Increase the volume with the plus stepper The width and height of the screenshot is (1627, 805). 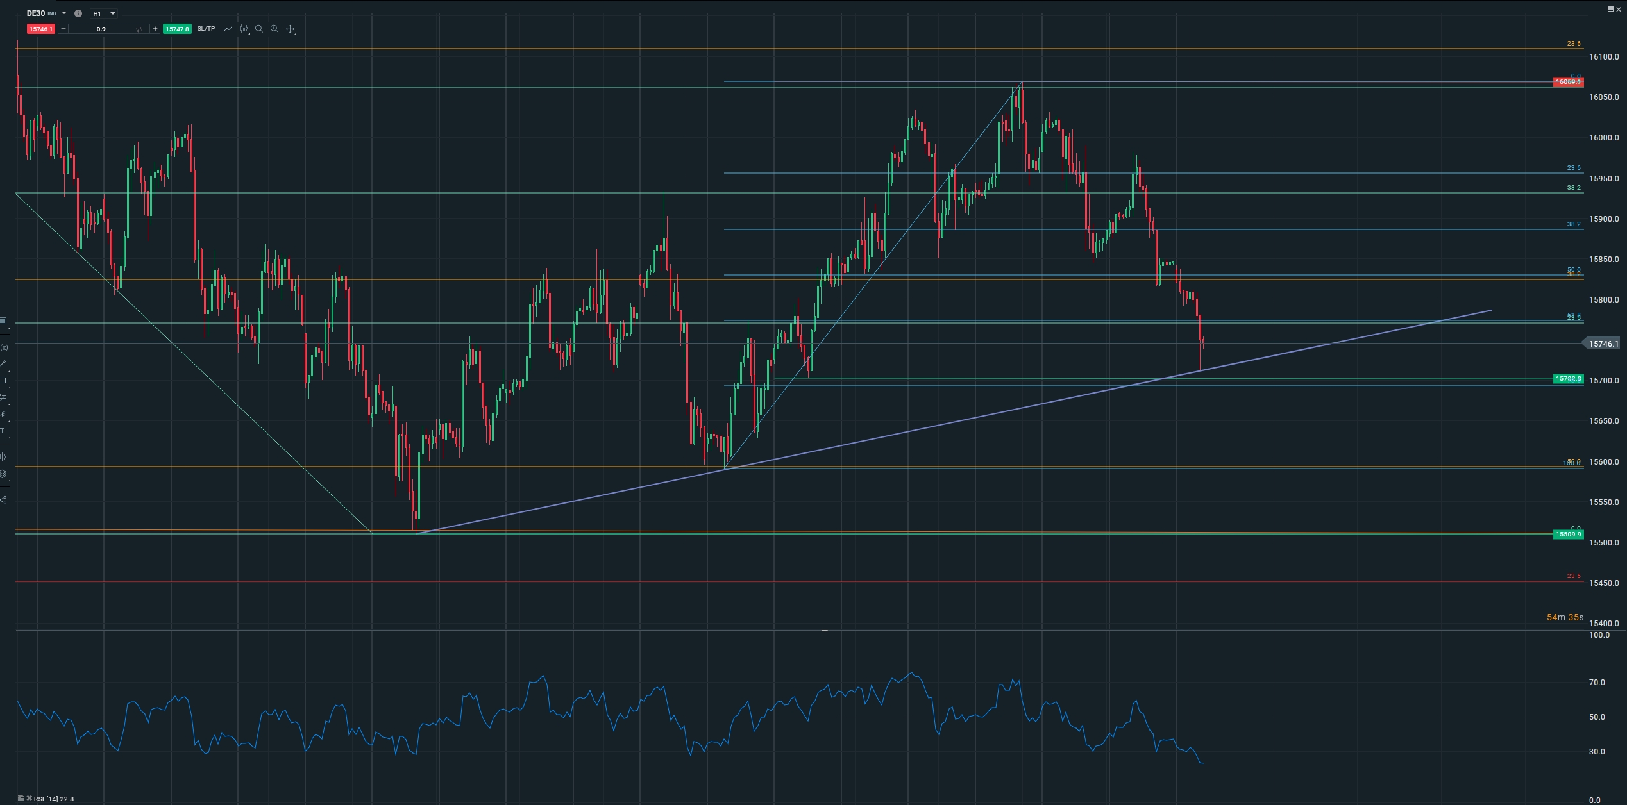tap(155, 29)
